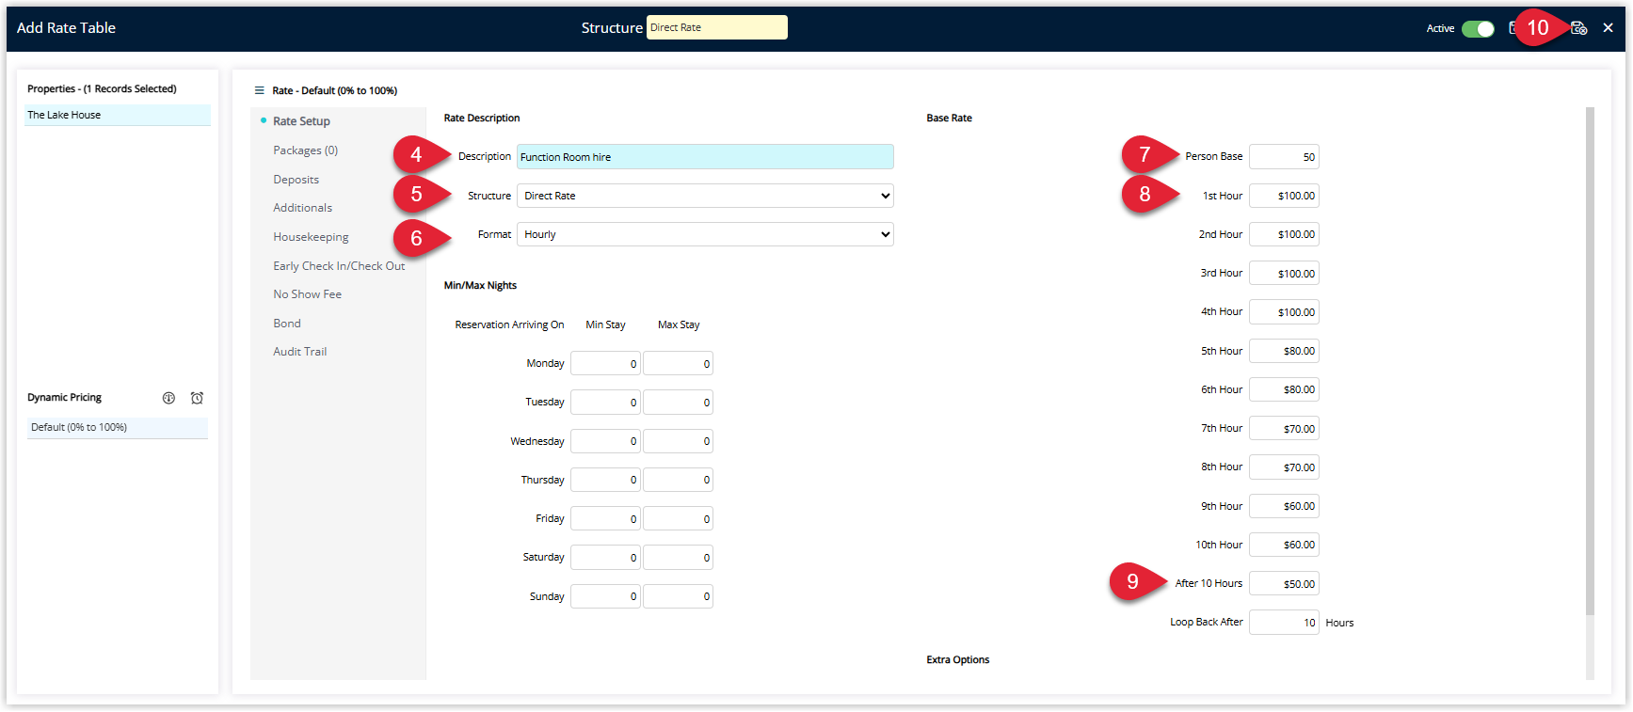Click Thursday Min Stay field
The height and width of the screenshot is (712, 1633).
(x=605, y=480)
